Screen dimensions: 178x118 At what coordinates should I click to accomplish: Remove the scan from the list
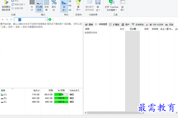pyautogui.click(x=17, y=8)
